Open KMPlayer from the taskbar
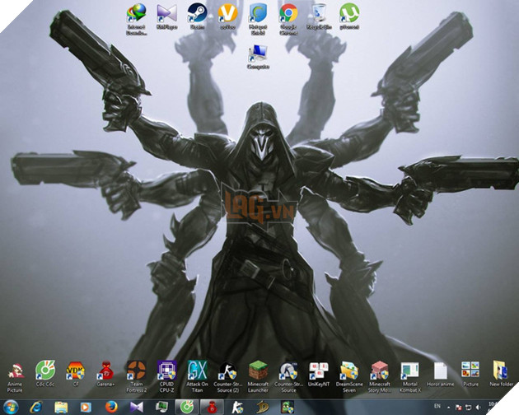 pos(137,407)
